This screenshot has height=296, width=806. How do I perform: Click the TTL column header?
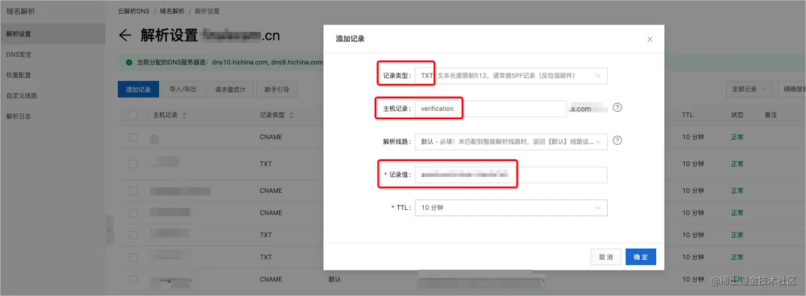[x=688, y=115]
